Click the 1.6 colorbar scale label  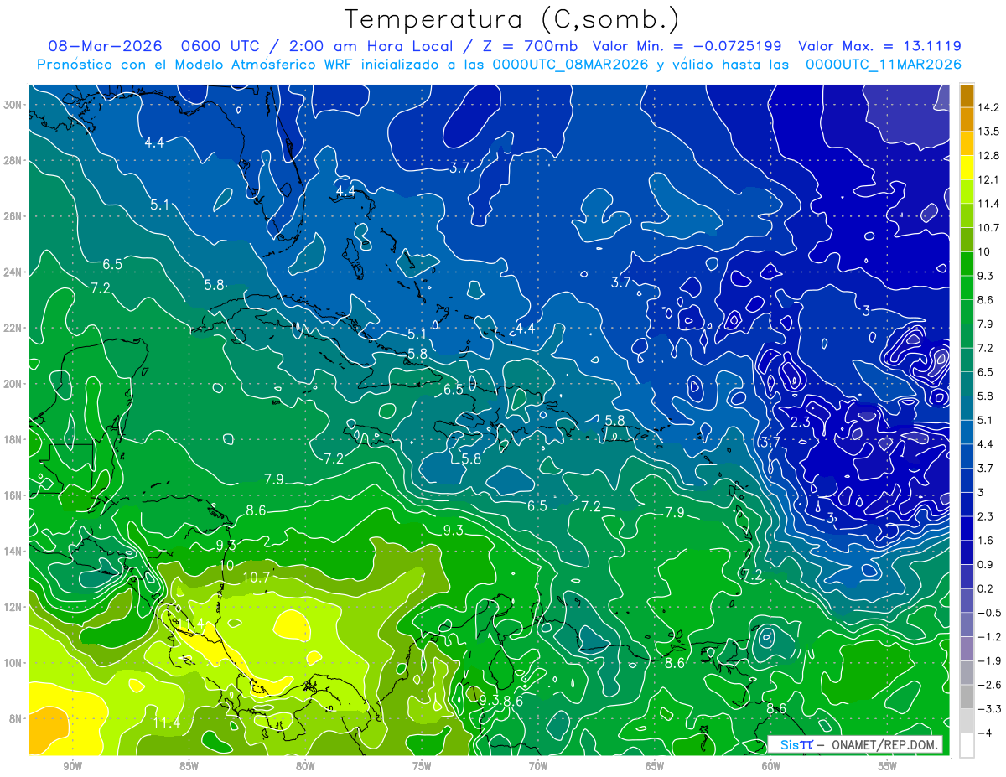[986, 541]
